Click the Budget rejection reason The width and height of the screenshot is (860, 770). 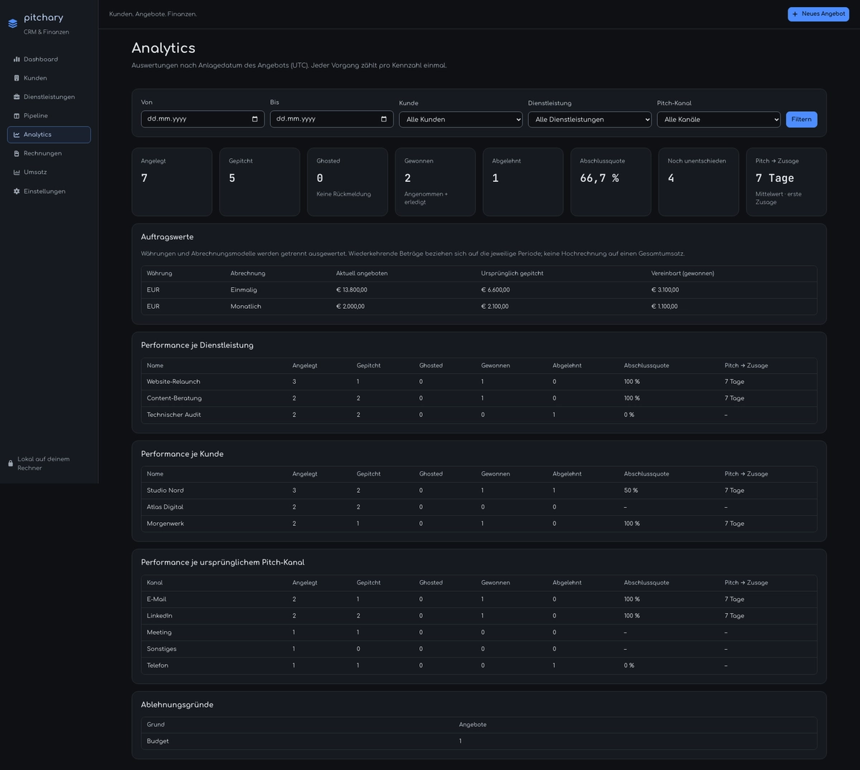158,741
